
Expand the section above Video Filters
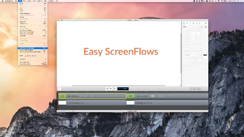pos(184,66)
